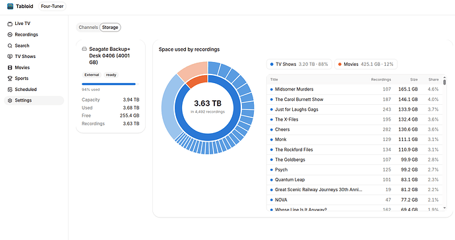Select Settings label in sidebar
The width and height of the screenshot is (455, 240).
23,100
